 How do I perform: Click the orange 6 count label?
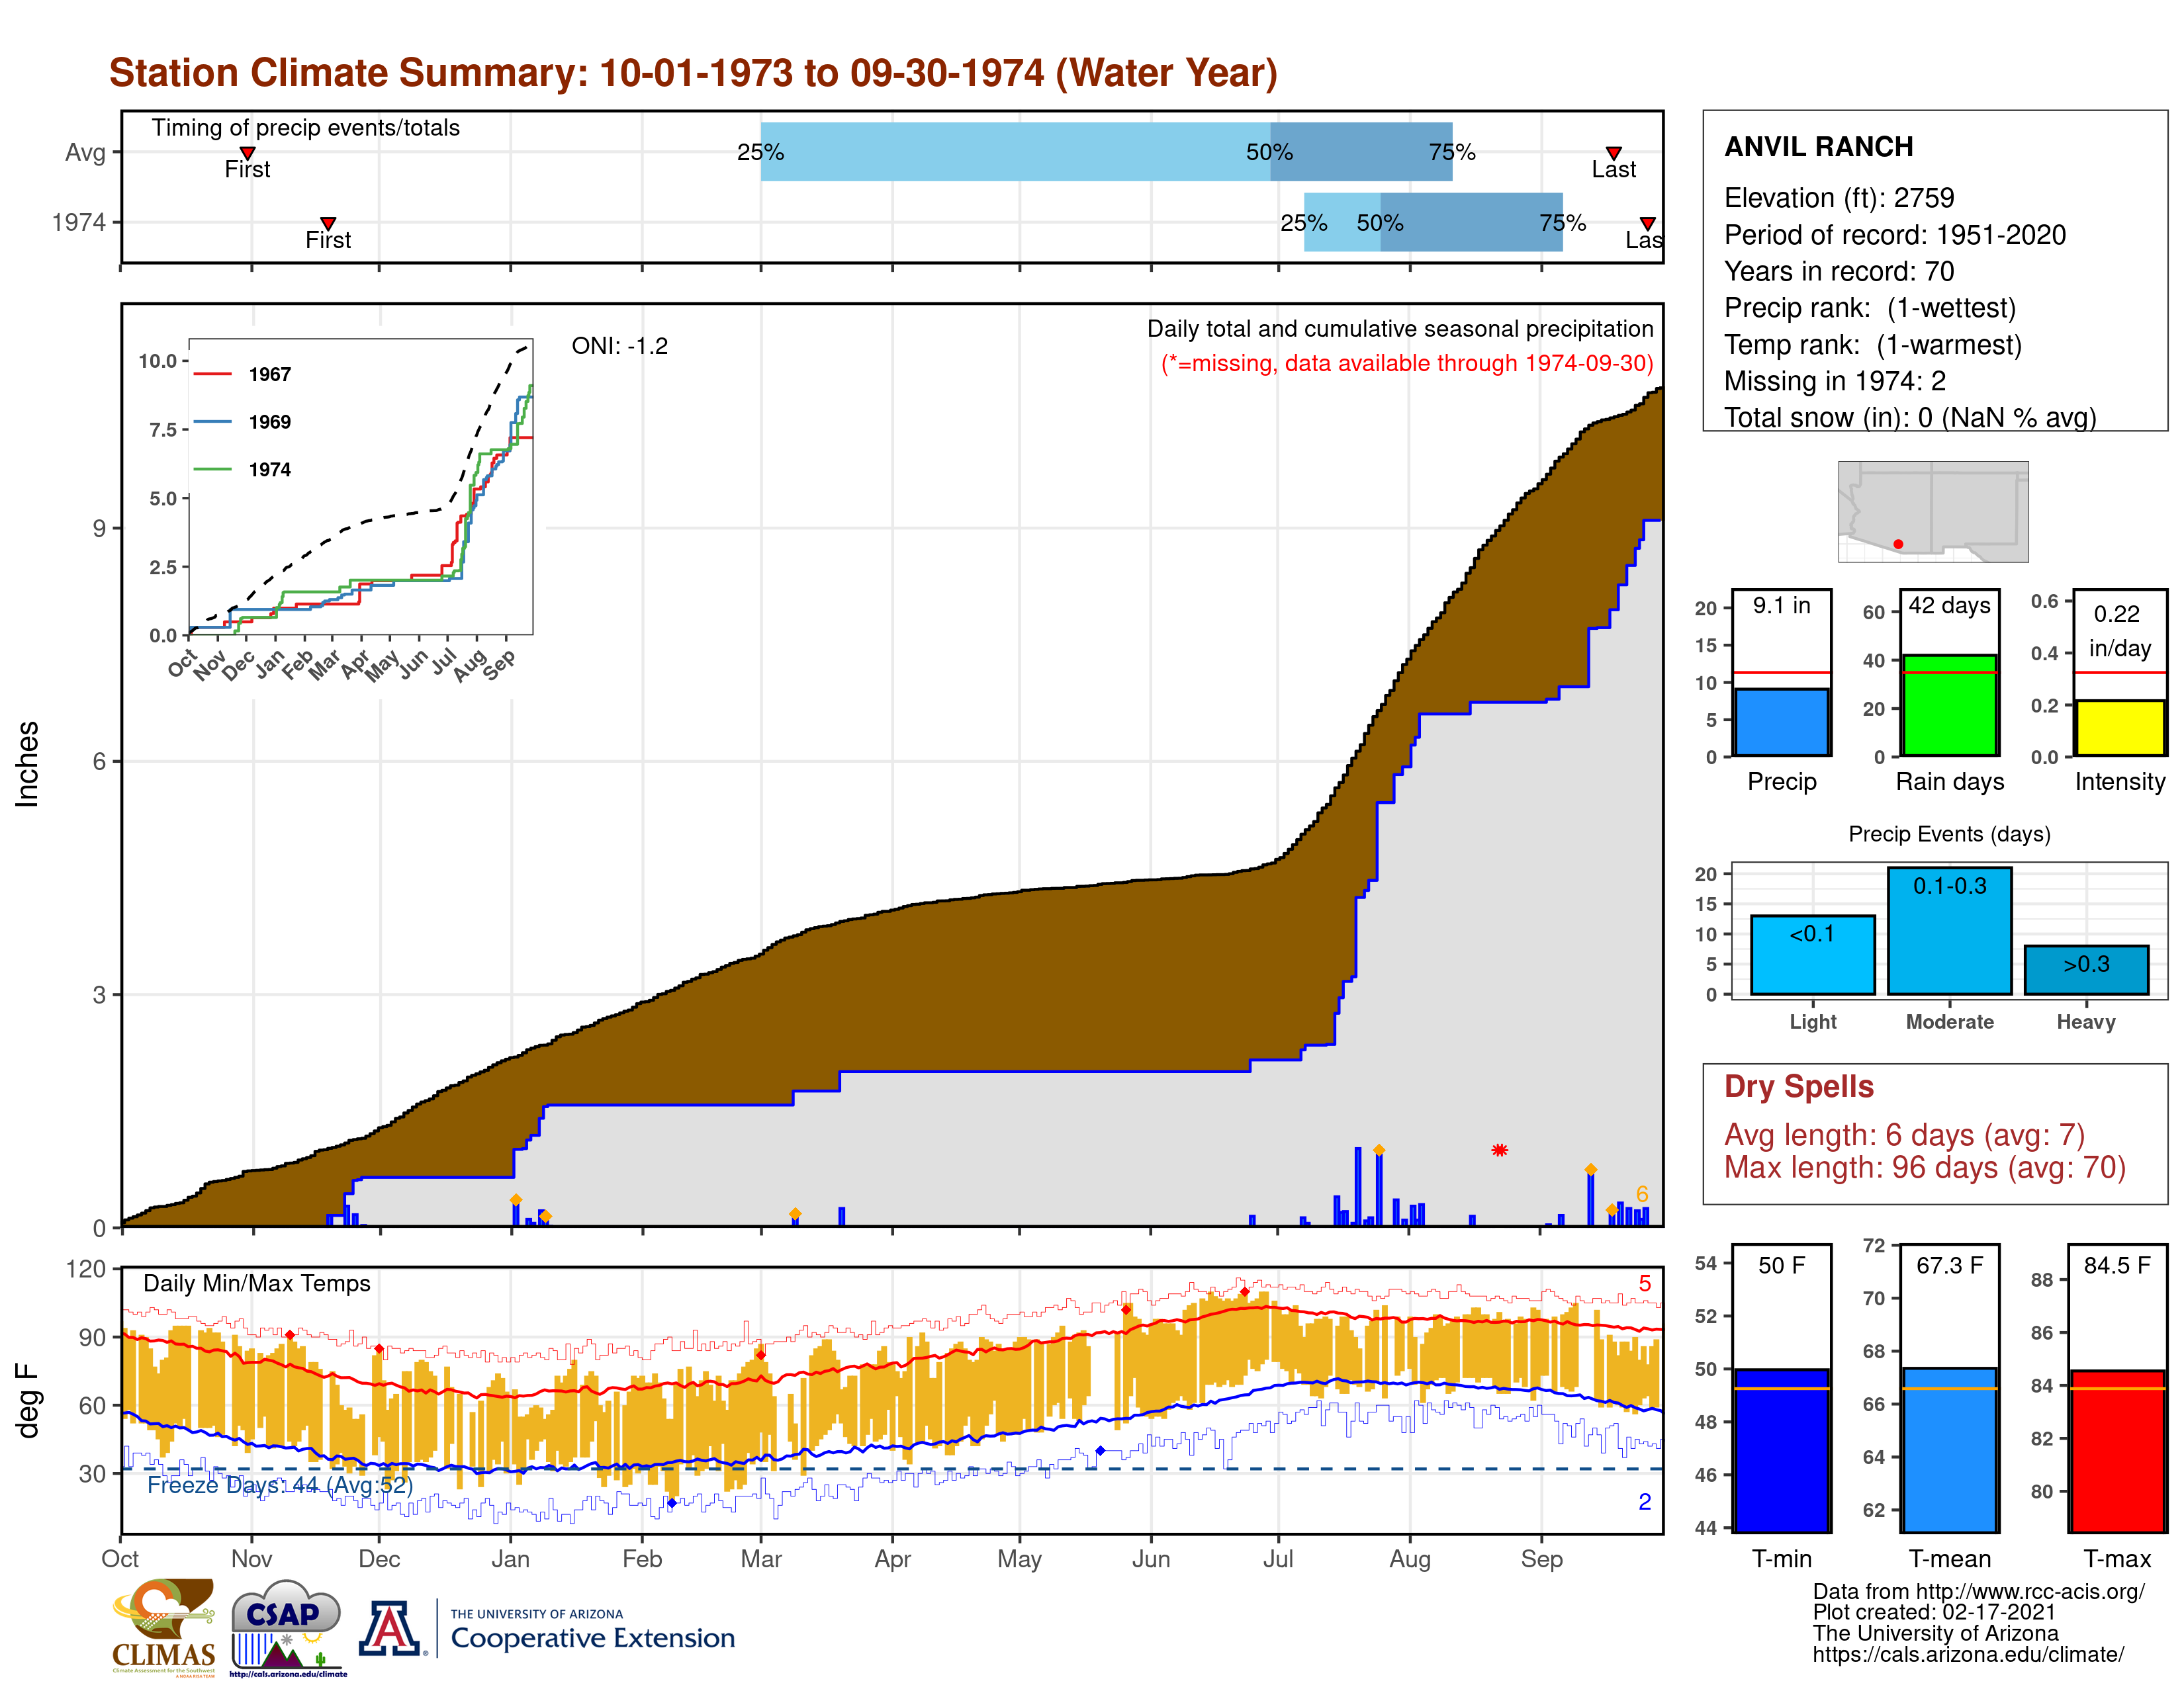[x=1642, y=1194]
